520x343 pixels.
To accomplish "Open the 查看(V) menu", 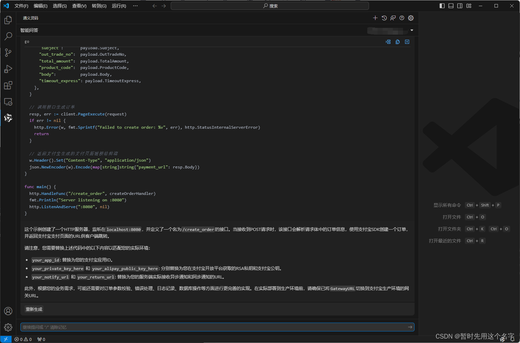I will click(79, 6).
